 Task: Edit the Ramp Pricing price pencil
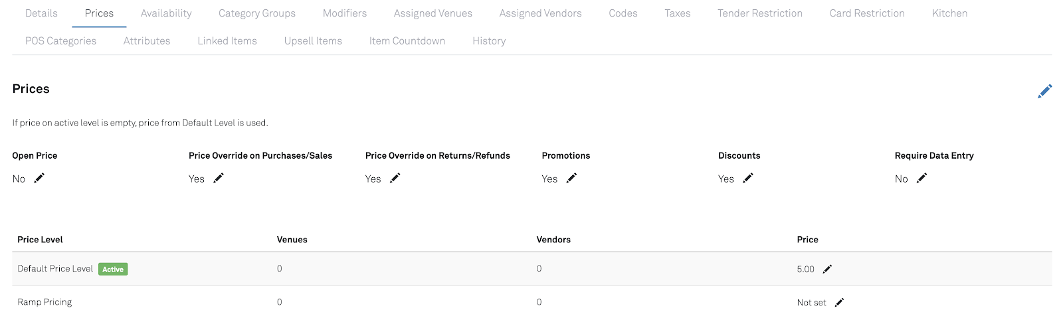click(x=839, y=302)
